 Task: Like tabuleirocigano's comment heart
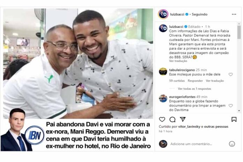(230, 74)
